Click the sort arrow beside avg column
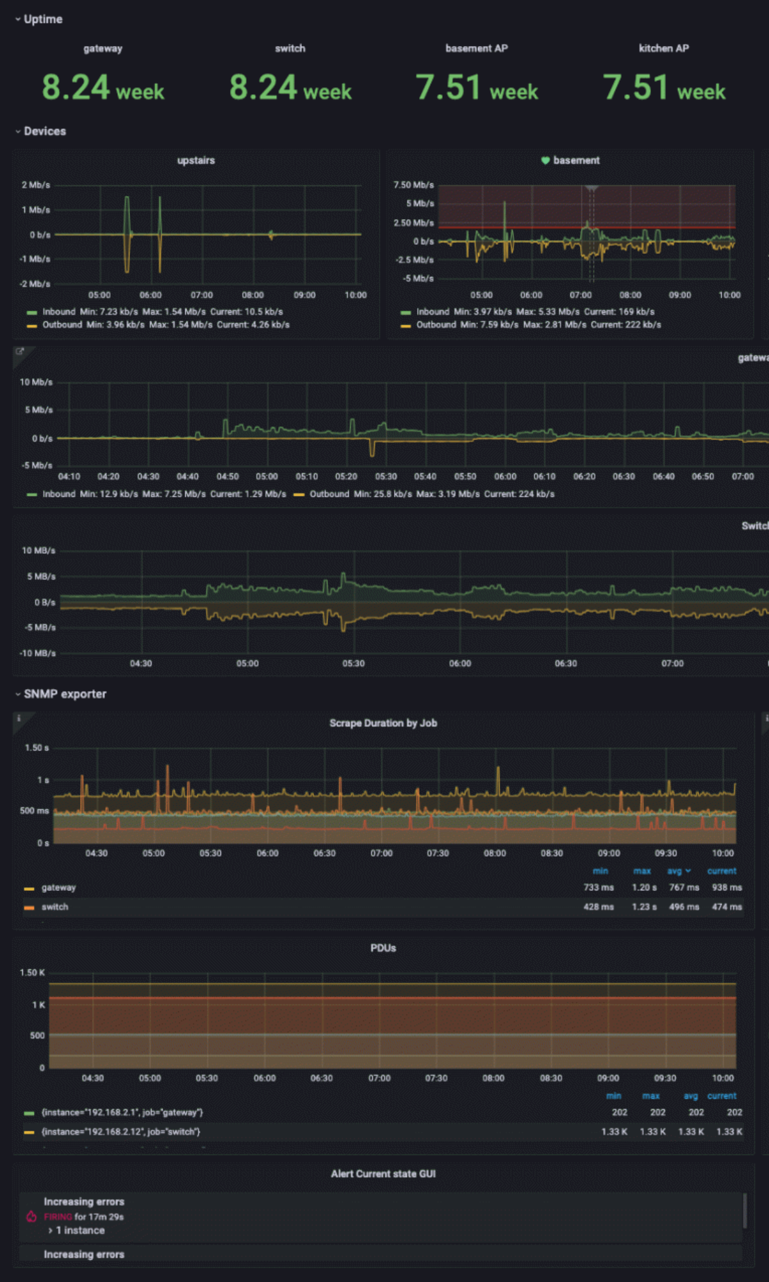 pos(688,871)
